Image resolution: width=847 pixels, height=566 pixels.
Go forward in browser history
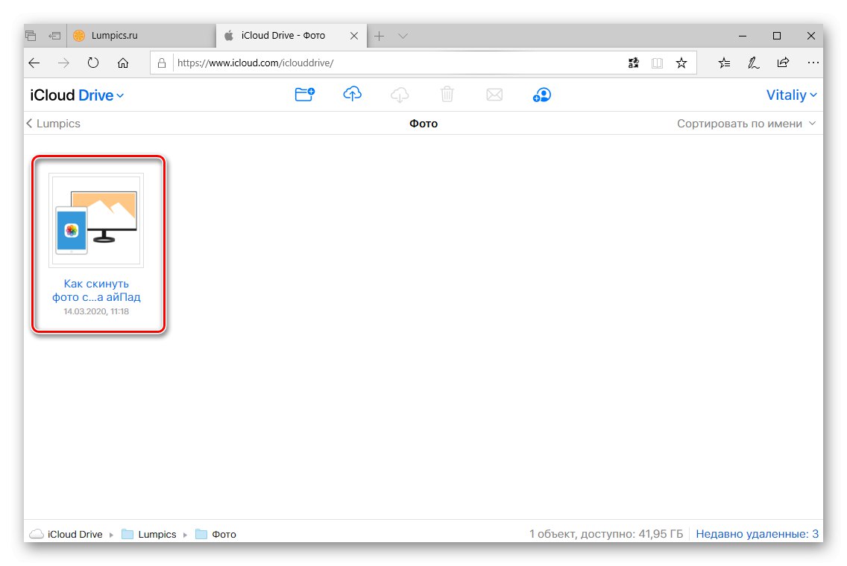pyautogui.click(x=63, y=63)
